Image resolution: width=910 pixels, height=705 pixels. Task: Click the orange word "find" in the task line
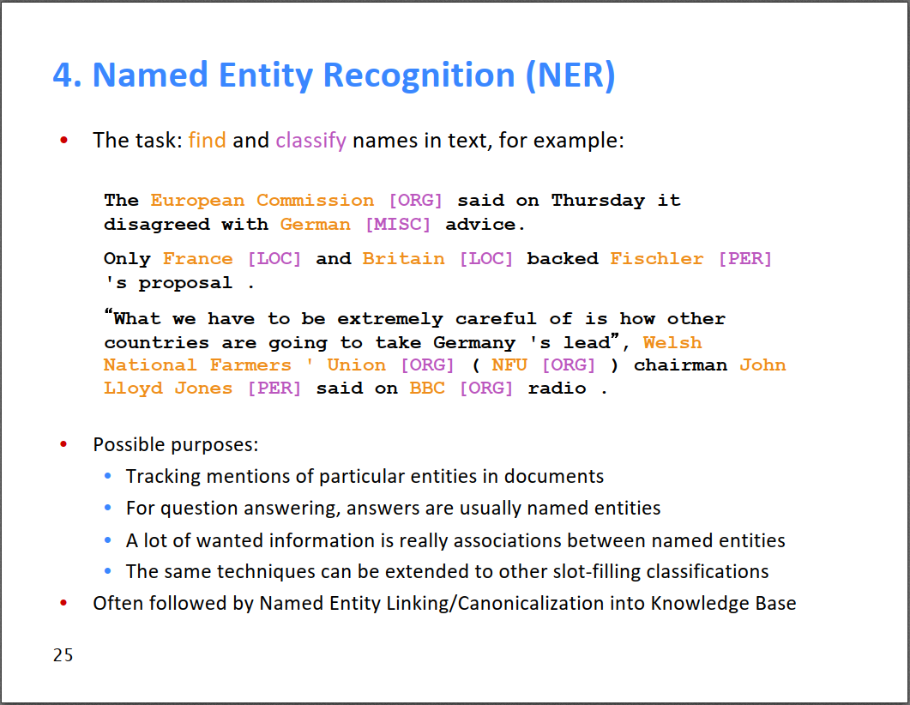click(x=207, y=140)
